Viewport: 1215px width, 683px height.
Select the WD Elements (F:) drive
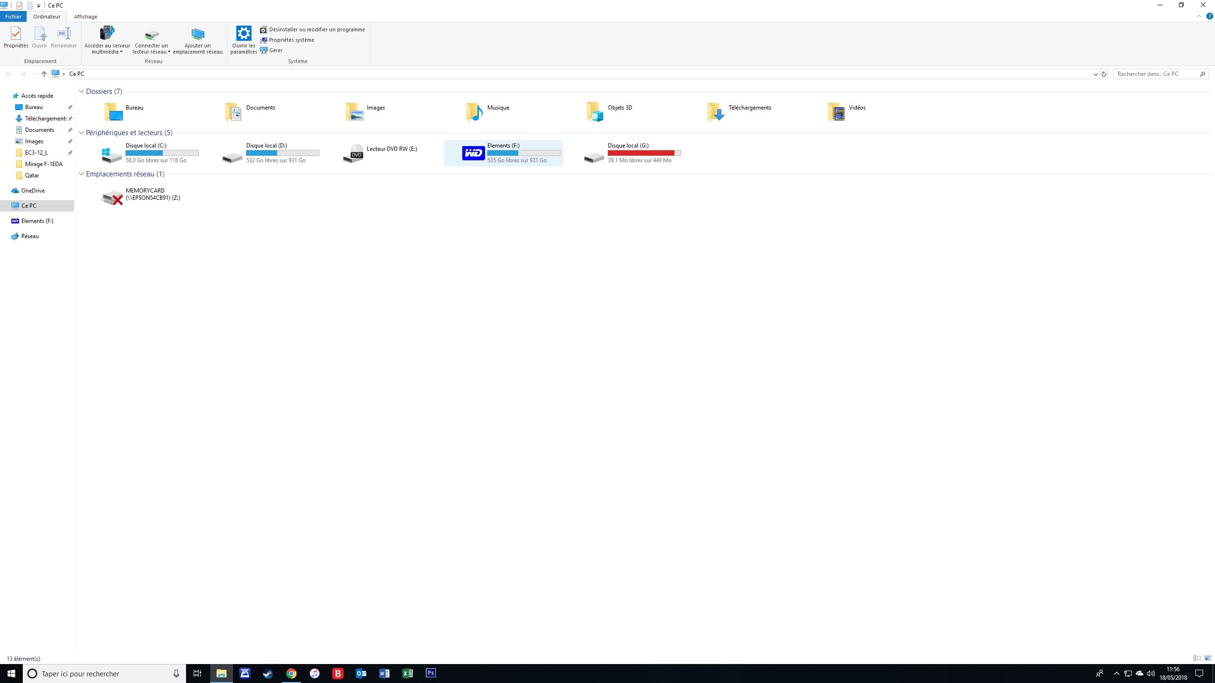pyautogui.click(x=504, y=153)
